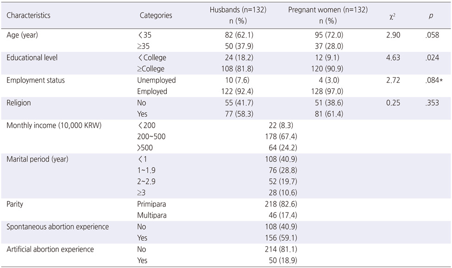Click the Categories column header
The width and height of the screenshot is (452, 268).
tap(156, 15)
